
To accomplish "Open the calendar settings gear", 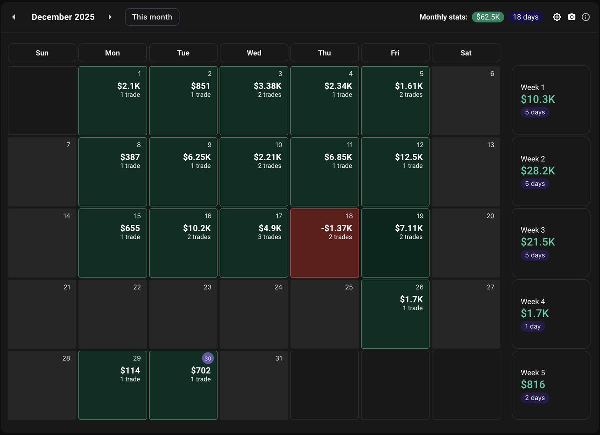I will point(557,17).
